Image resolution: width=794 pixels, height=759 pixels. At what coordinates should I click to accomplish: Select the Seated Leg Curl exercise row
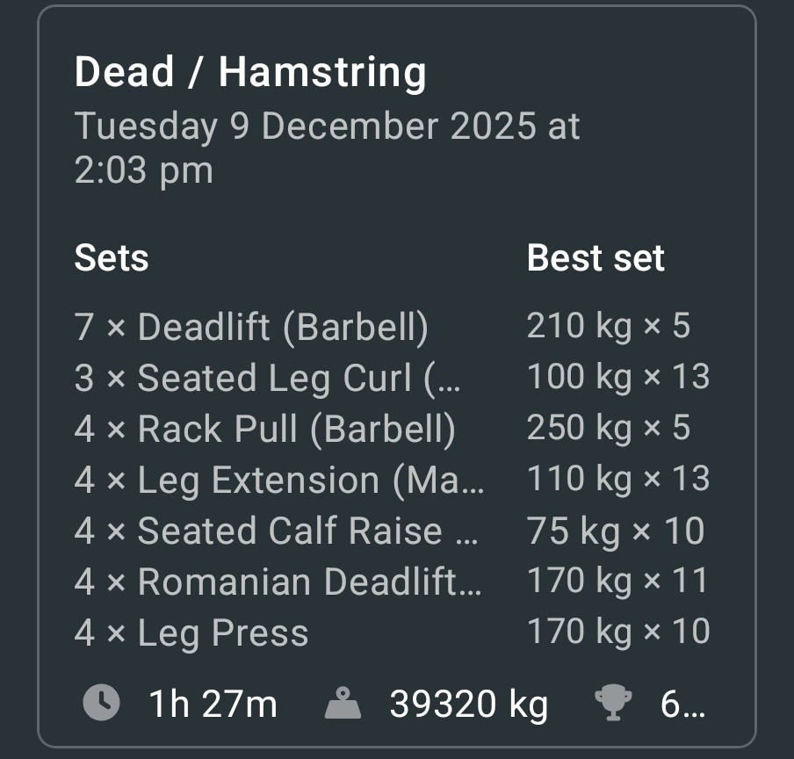(x=267, y=378)
